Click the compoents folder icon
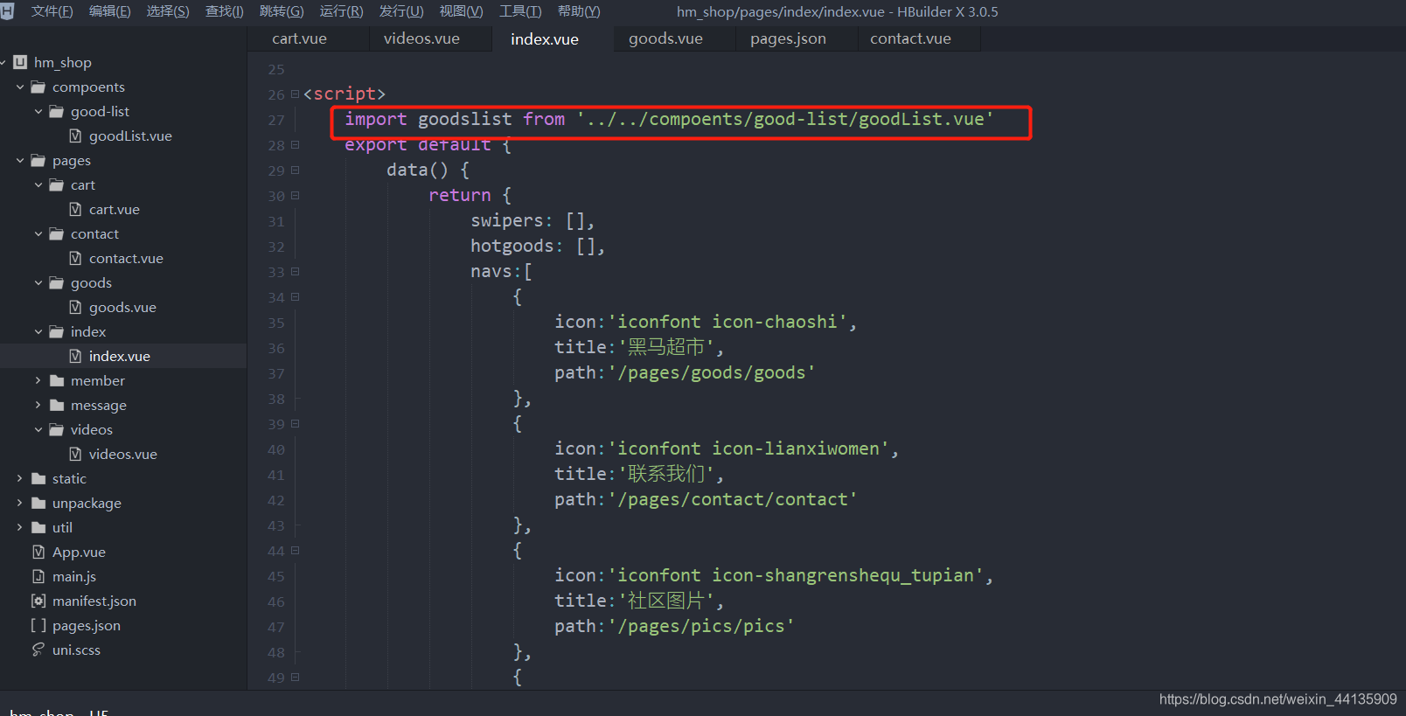1406x716 pixels. [38, 87]
